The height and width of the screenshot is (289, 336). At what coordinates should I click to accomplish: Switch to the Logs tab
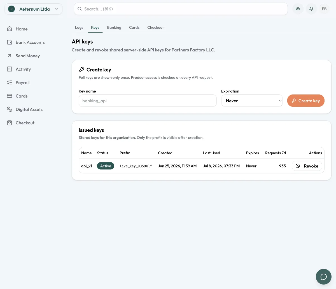[x=79, y=27]
